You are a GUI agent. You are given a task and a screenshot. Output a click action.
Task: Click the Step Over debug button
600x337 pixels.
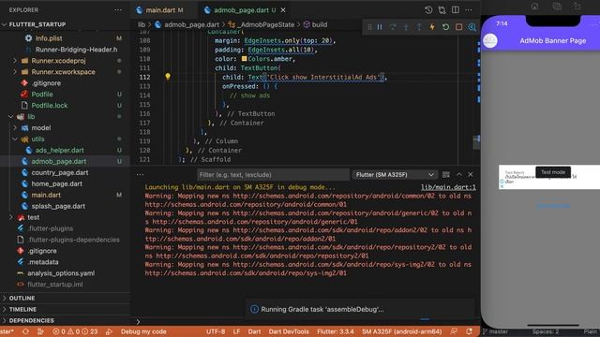393,27
